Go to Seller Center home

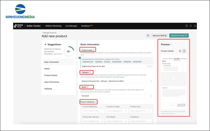[x=34, y=26]
